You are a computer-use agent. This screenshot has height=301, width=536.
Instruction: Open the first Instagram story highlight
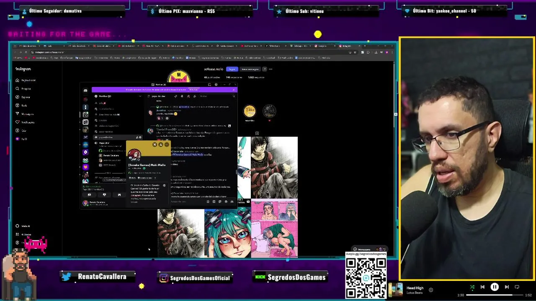(250, 111)
